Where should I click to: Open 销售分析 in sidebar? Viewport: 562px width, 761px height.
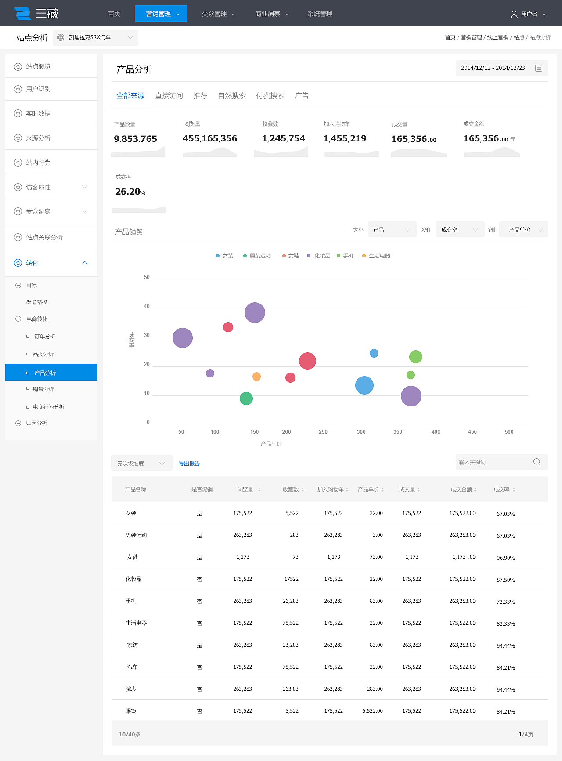[43, 389]
